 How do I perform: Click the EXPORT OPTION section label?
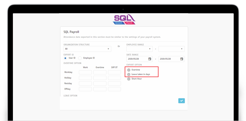tap(134, 65)
